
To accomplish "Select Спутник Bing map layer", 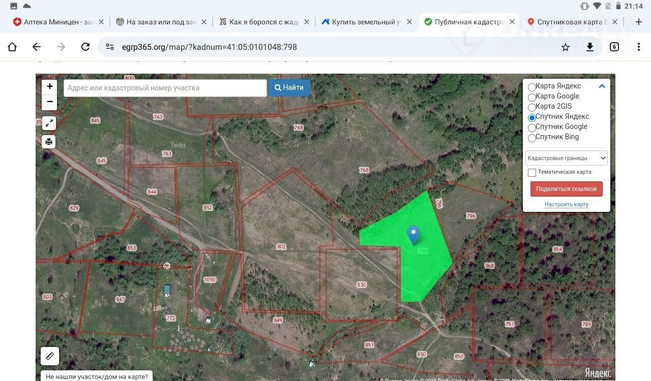I will tap(532, 138).
